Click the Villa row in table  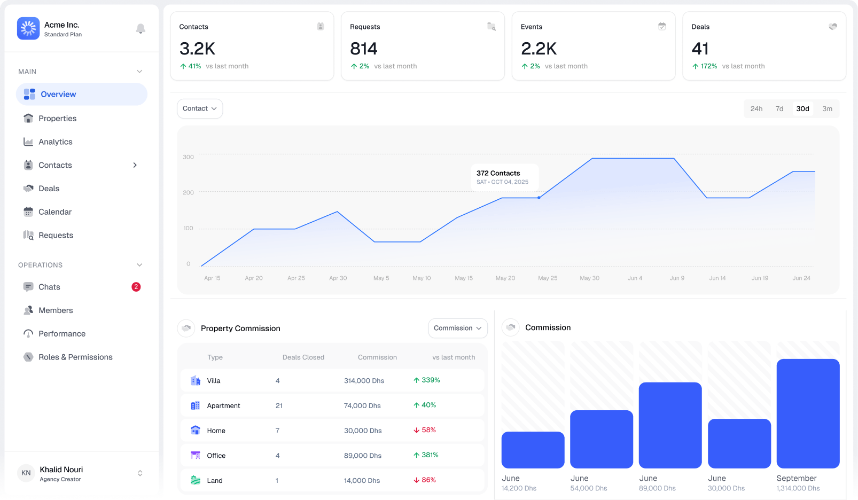pos(332,381)
